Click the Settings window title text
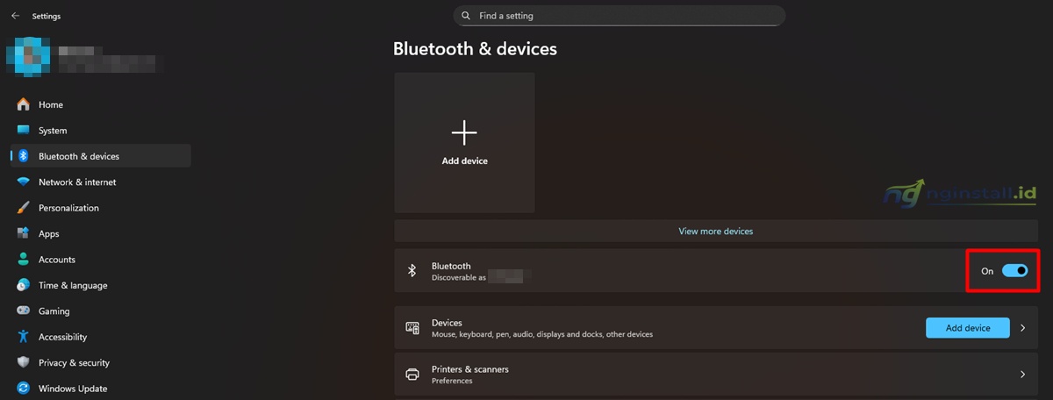The image size is (1053, 400). click(47, 16)
